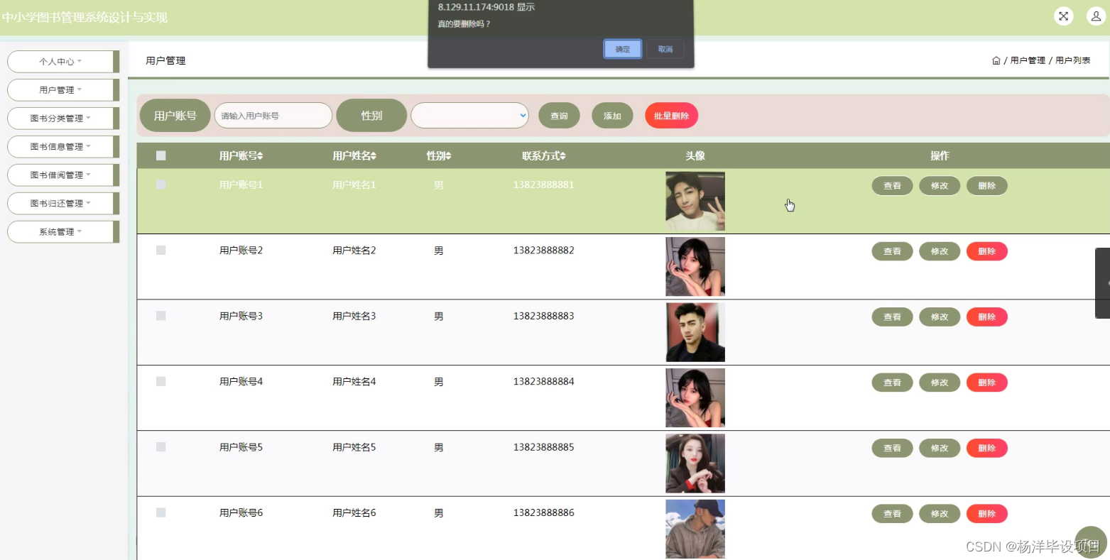Screen dimensions: 1110x560
Task: Click the back-to-top circle at bottom right
Action: [1091, 542]
